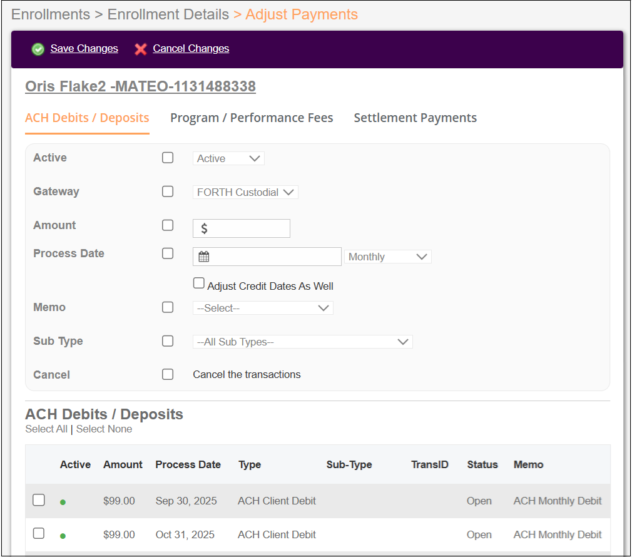Enable the Process Date field checkbox
Screen dimensions: 632x557
tap(168, 253)
